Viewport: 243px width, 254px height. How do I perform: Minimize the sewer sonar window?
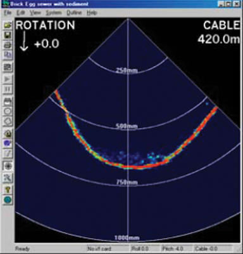(221, 4)
